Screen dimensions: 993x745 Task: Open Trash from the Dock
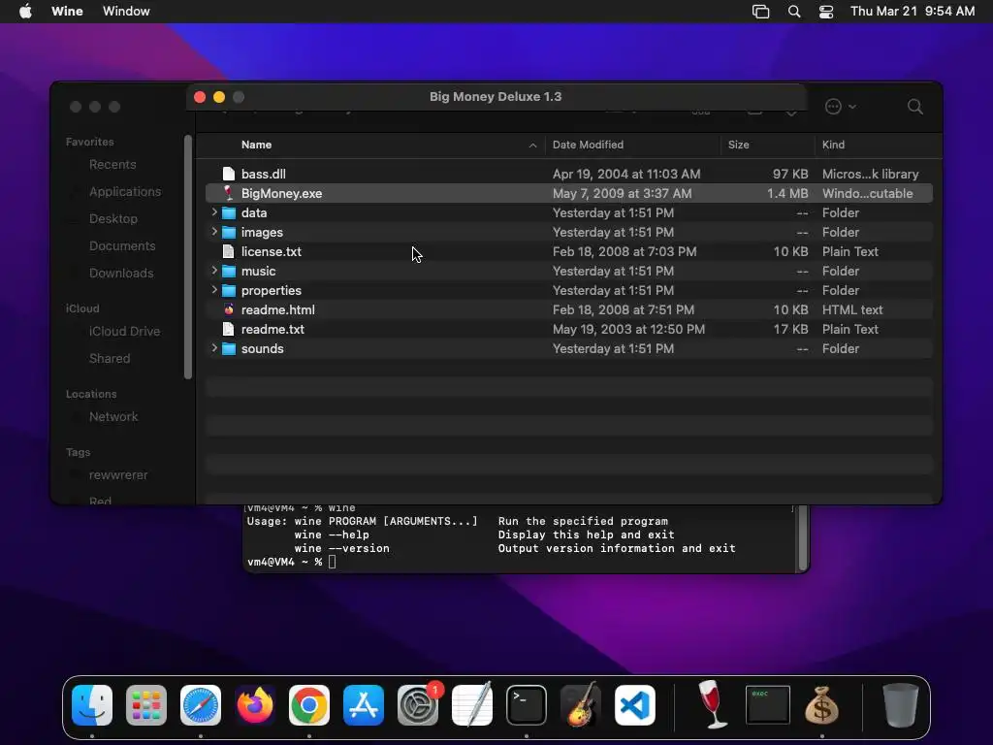[900, 704]
